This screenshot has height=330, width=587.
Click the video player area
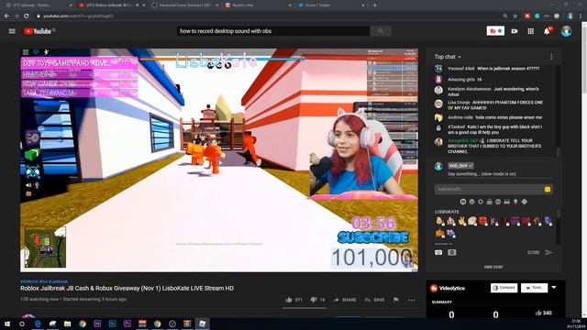point(219,160)
